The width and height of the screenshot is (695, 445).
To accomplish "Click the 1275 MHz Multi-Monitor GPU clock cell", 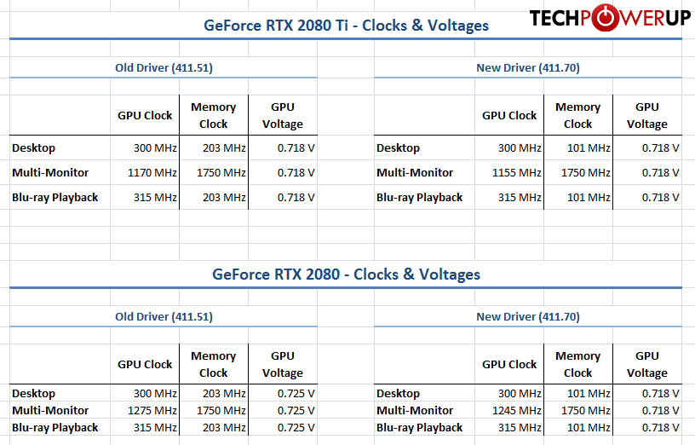I will click(x=152, y=410).
